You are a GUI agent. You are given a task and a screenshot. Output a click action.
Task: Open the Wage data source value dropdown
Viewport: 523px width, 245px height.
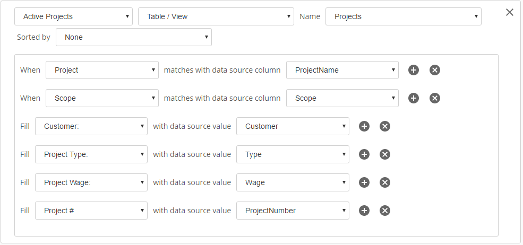click(293, 182)
